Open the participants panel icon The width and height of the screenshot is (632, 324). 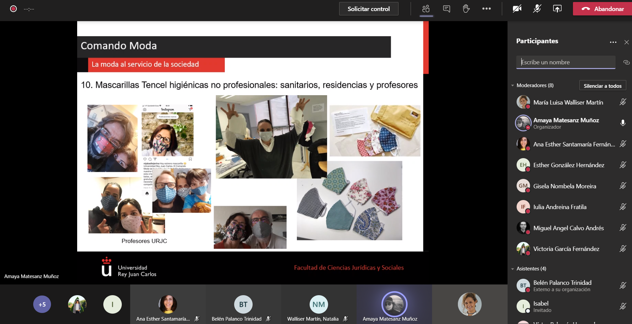tap(426, 9)
